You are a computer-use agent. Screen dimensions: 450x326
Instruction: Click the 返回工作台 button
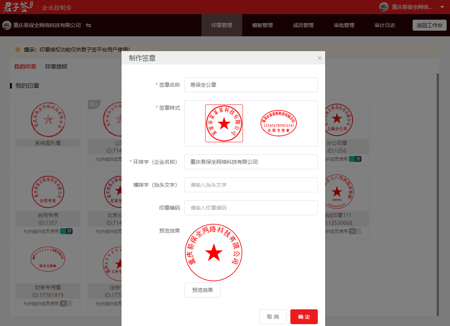[430, 25]
